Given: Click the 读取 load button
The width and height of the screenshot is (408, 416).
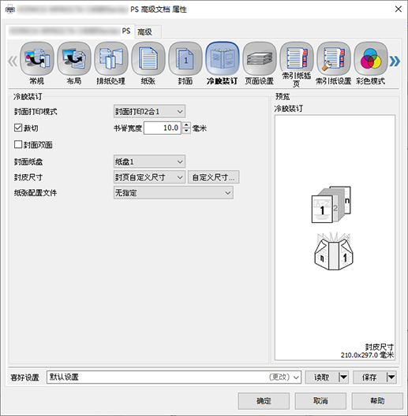Looking at the screenshot, I should (322, 377).
